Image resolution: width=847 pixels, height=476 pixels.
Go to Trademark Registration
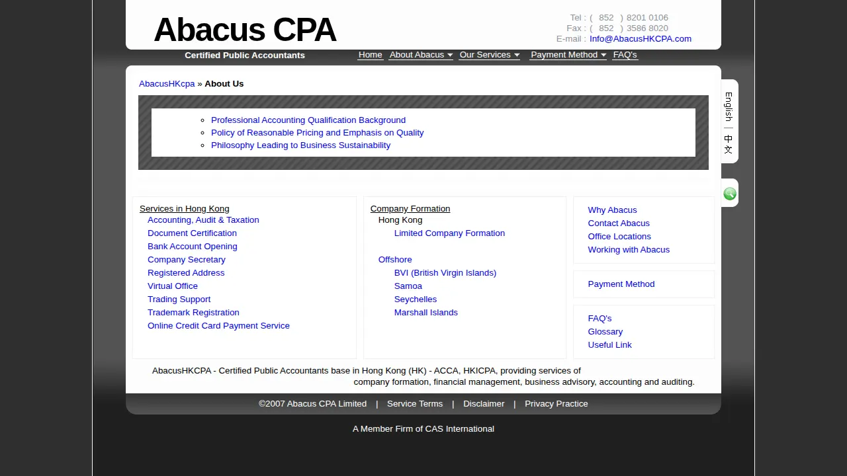click(193, 313)
